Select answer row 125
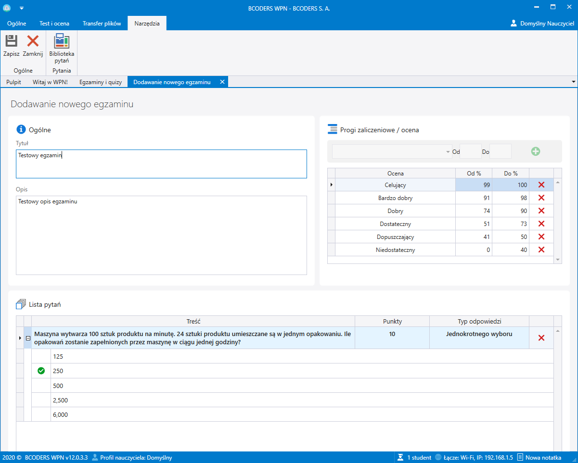Viewport: 578px width, 463px height. [302, 356]
